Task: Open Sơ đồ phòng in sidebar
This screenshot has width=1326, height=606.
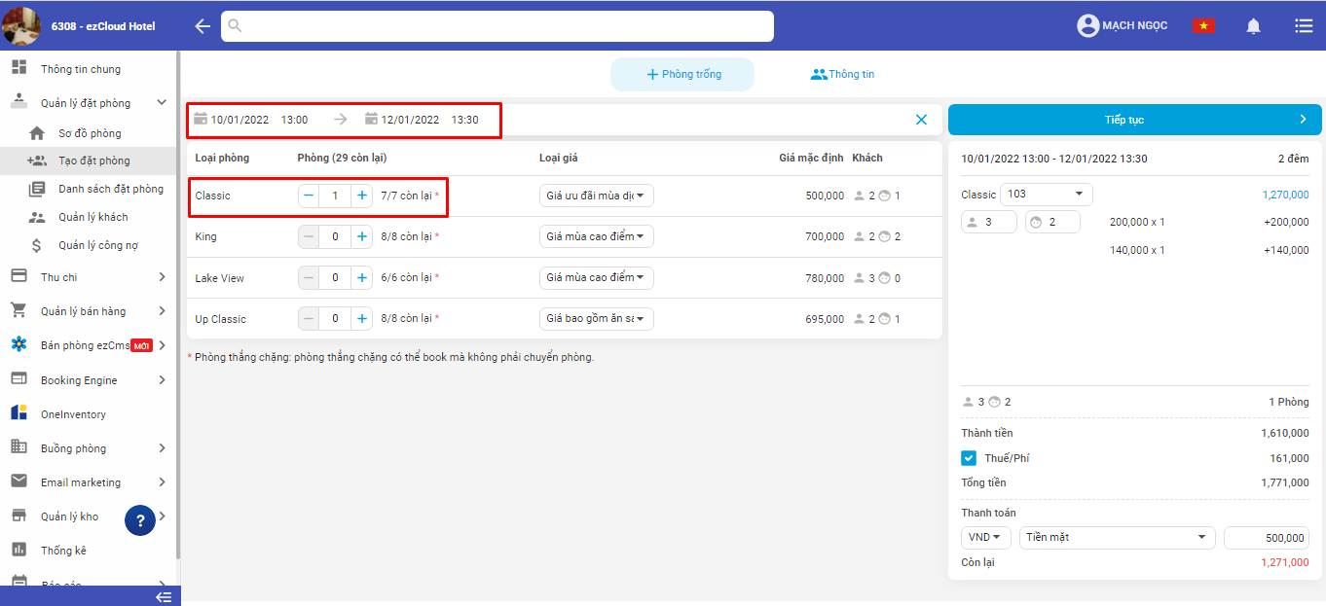Action: tap(90, 133)
